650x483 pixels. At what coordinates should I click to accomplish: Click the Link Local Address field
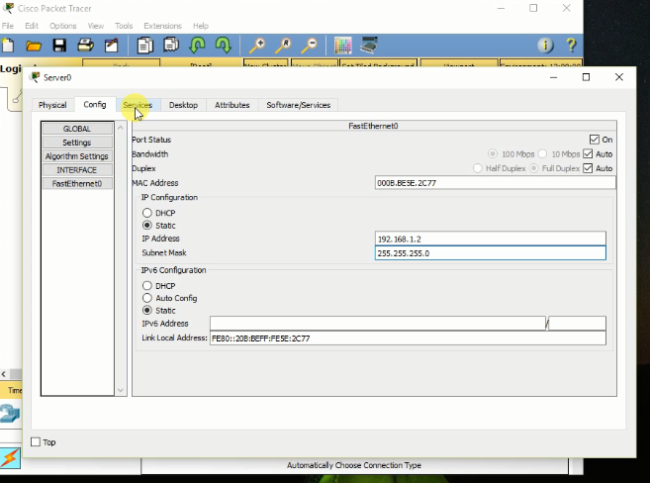pos(408,338)
